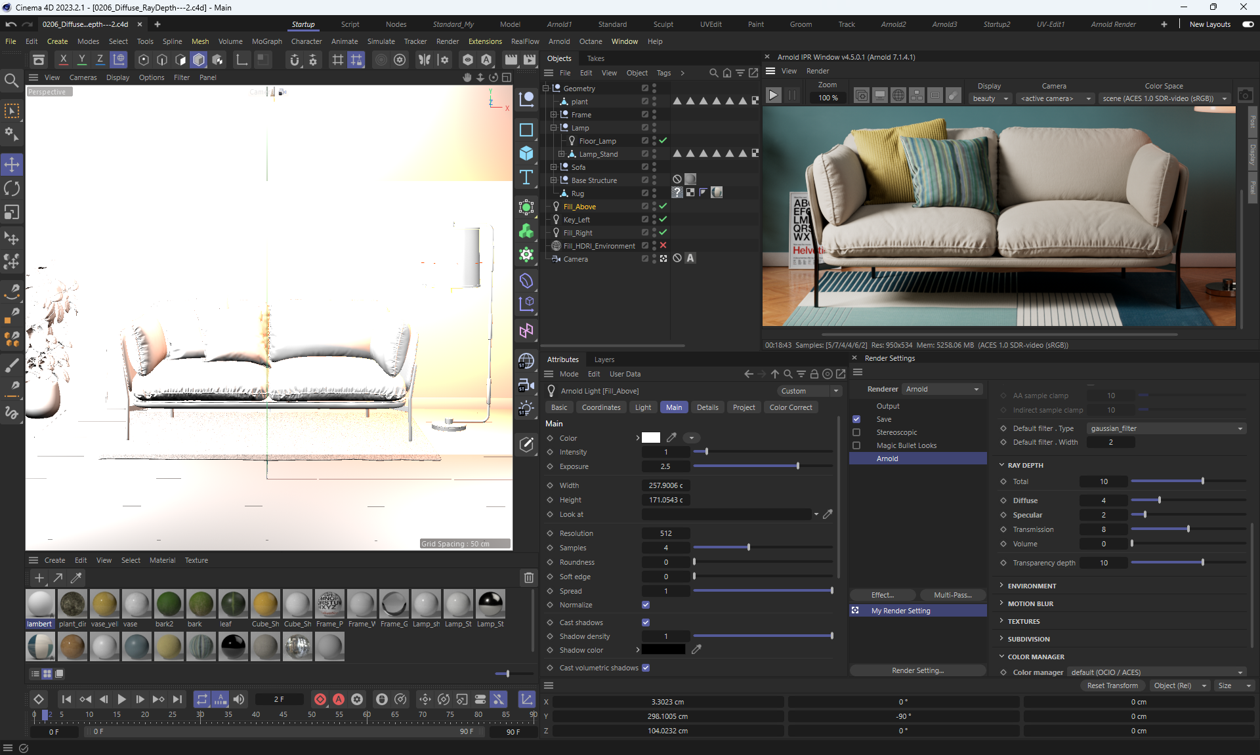Click the Render Setting... button
Screen dimensions: 1260x755
tap(917, 670)
